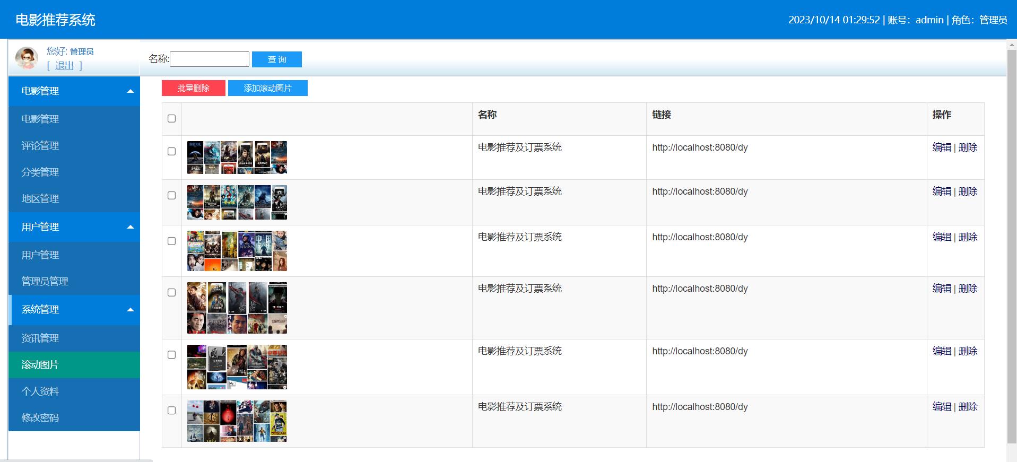This screenshot has width=1017, height=462.
Task: Click 删除 in the first table row
Action: (968, 147)
